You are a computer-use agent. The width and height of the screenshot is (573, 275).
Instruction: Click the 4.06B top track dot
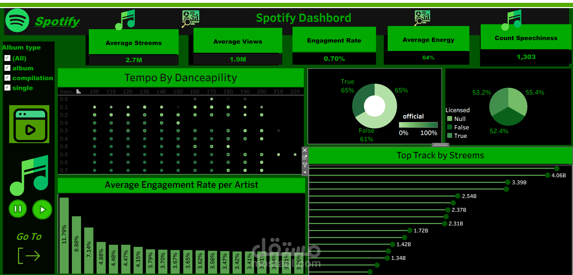[x=548, y=175]
